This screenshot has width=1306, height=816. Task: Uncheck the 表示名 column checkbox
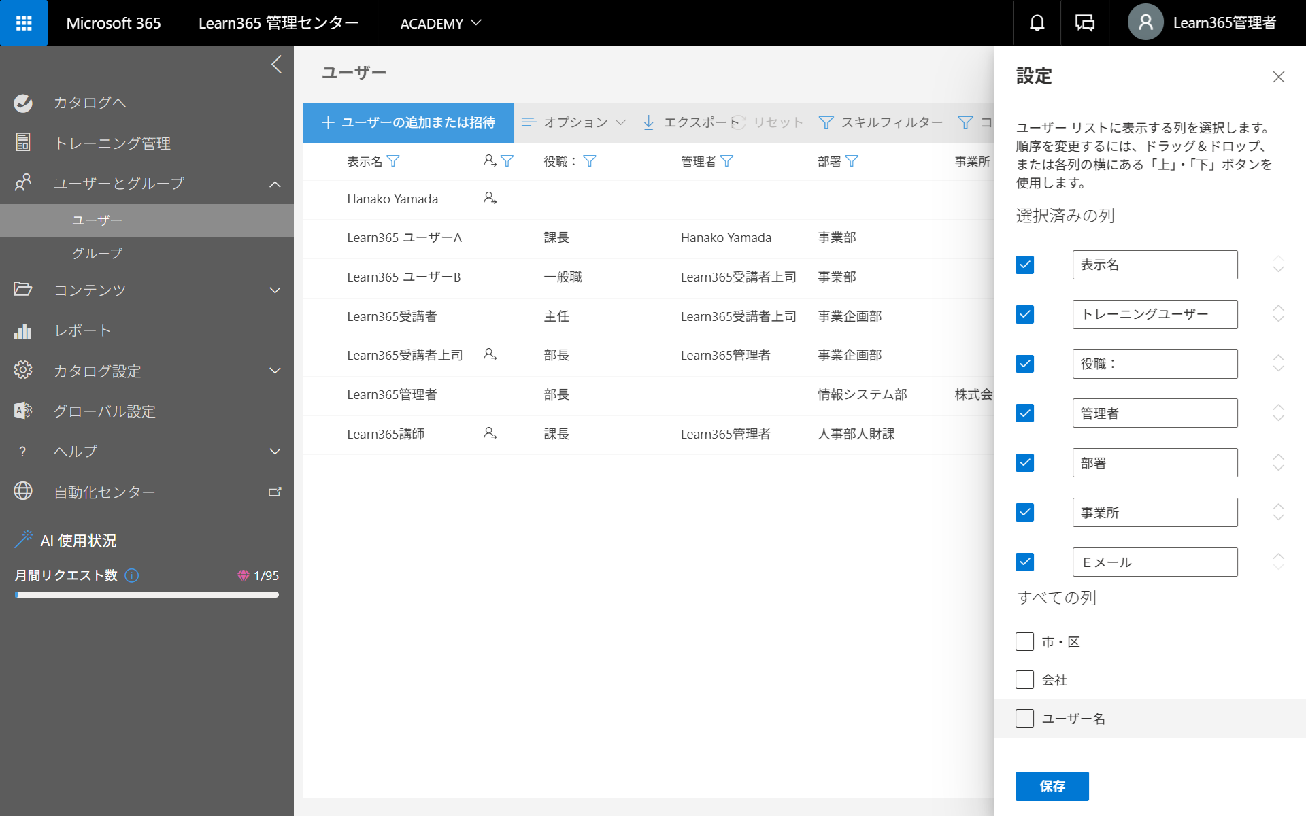coord(1024,265)
